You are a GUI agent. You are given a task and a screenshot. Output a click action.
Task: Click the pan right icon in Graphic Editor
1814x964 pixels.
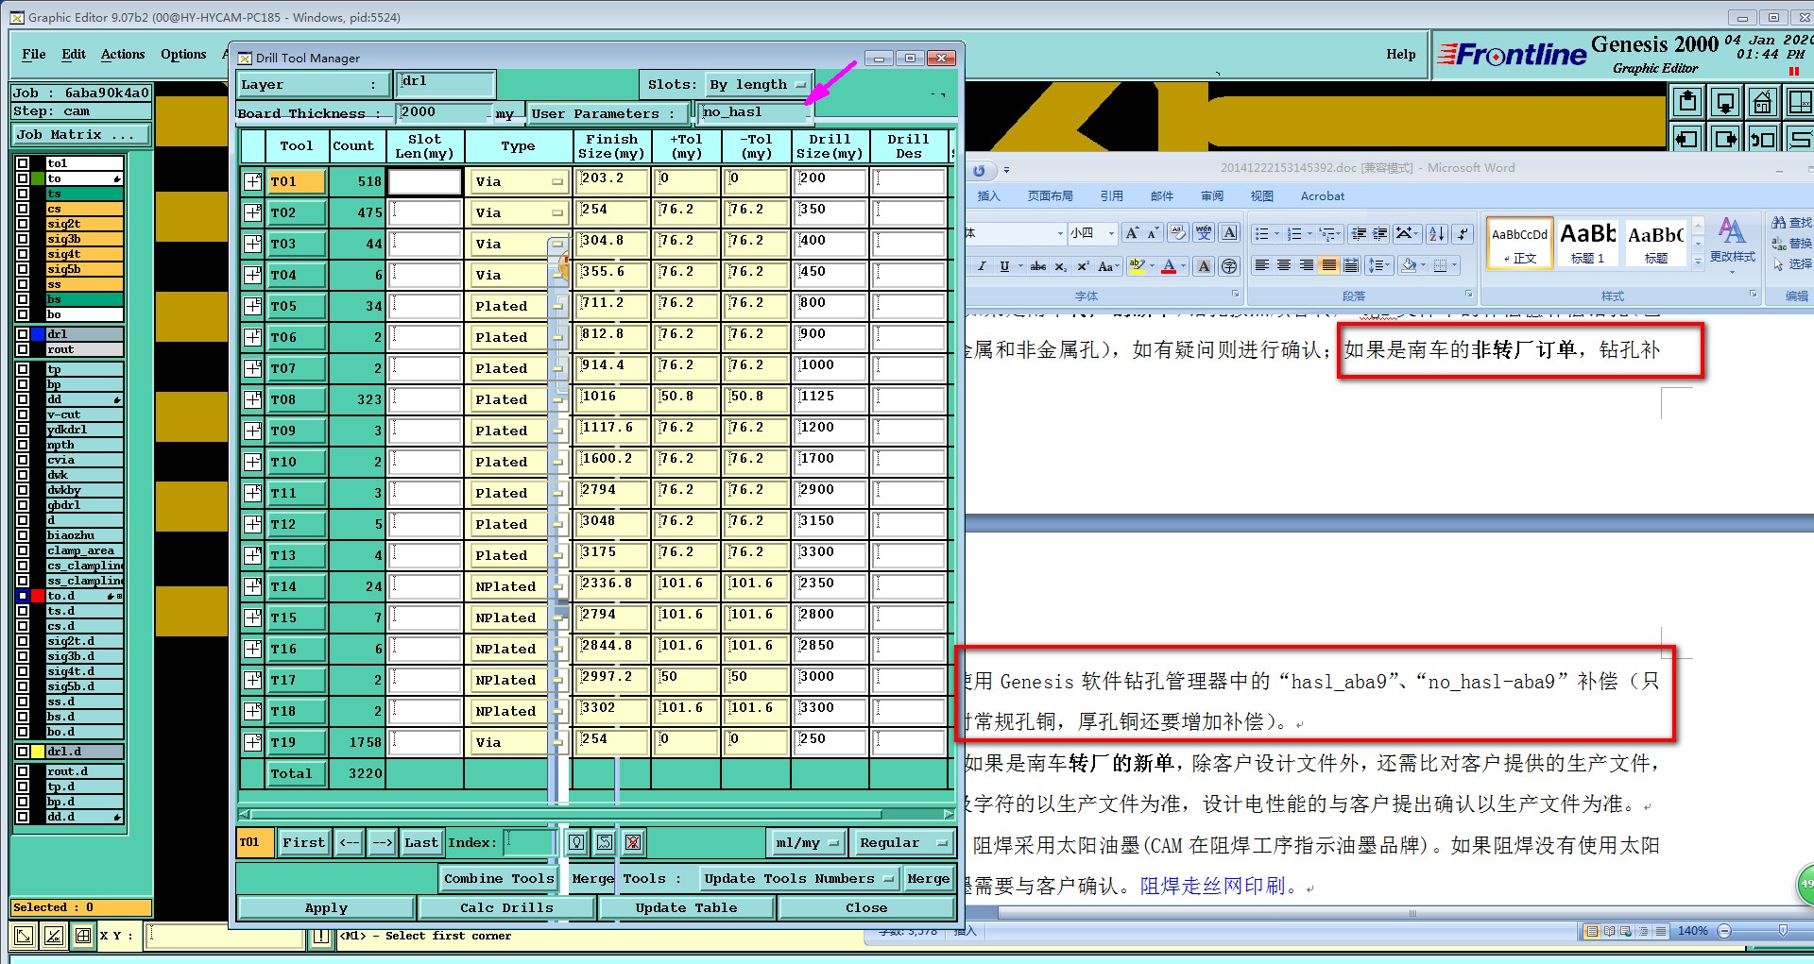pyautogui.click(x=1725, y=139)
